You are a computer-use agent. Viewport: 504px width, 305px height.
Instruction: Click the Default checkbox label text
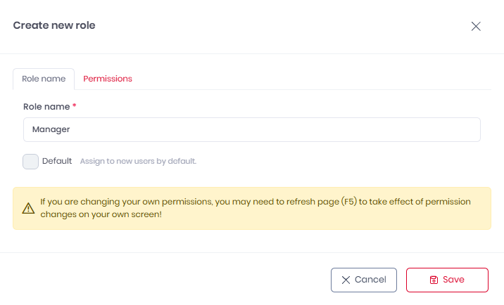pos(57,161)
